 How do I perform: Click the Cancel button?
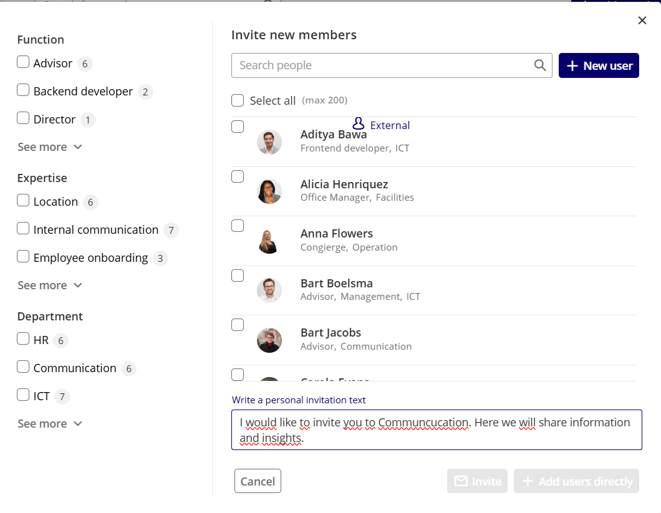point(258,481)
